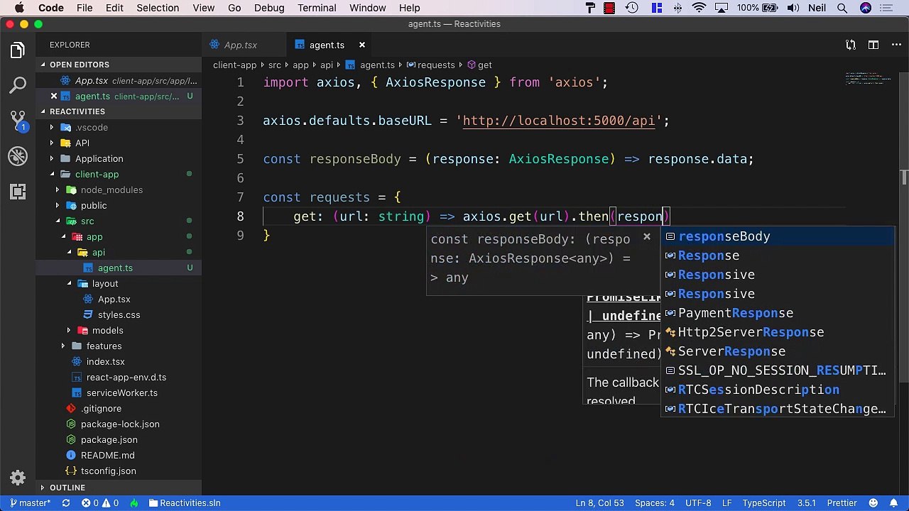Viewport: 909px width, 511px height.
Task: Click the Open Changes icon in editor toolbar
Action: 851,45
